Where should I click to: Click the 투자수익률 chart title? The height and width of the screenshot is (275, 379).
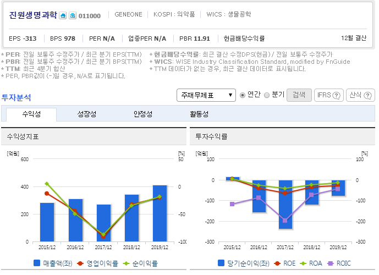(x=211, y=137)
